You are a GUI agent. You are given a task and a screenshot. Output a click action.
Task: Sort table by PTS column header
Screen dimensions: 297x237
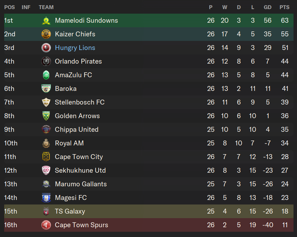click(x=285, y=7)
